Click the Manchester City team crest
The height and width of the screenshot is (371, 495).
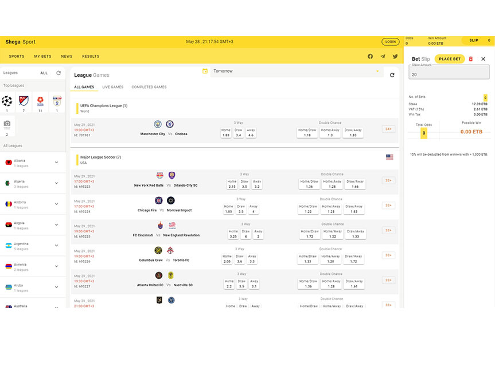158,124
